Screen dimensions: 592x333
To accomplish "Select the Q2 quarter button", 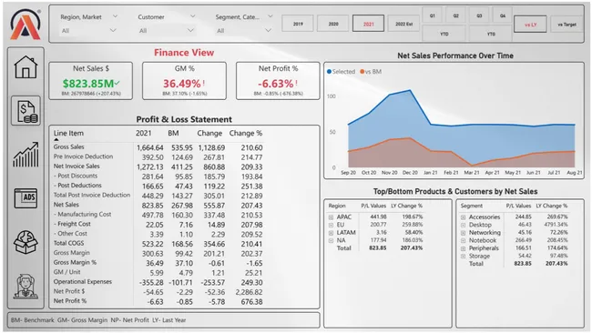I will (455, 15).
